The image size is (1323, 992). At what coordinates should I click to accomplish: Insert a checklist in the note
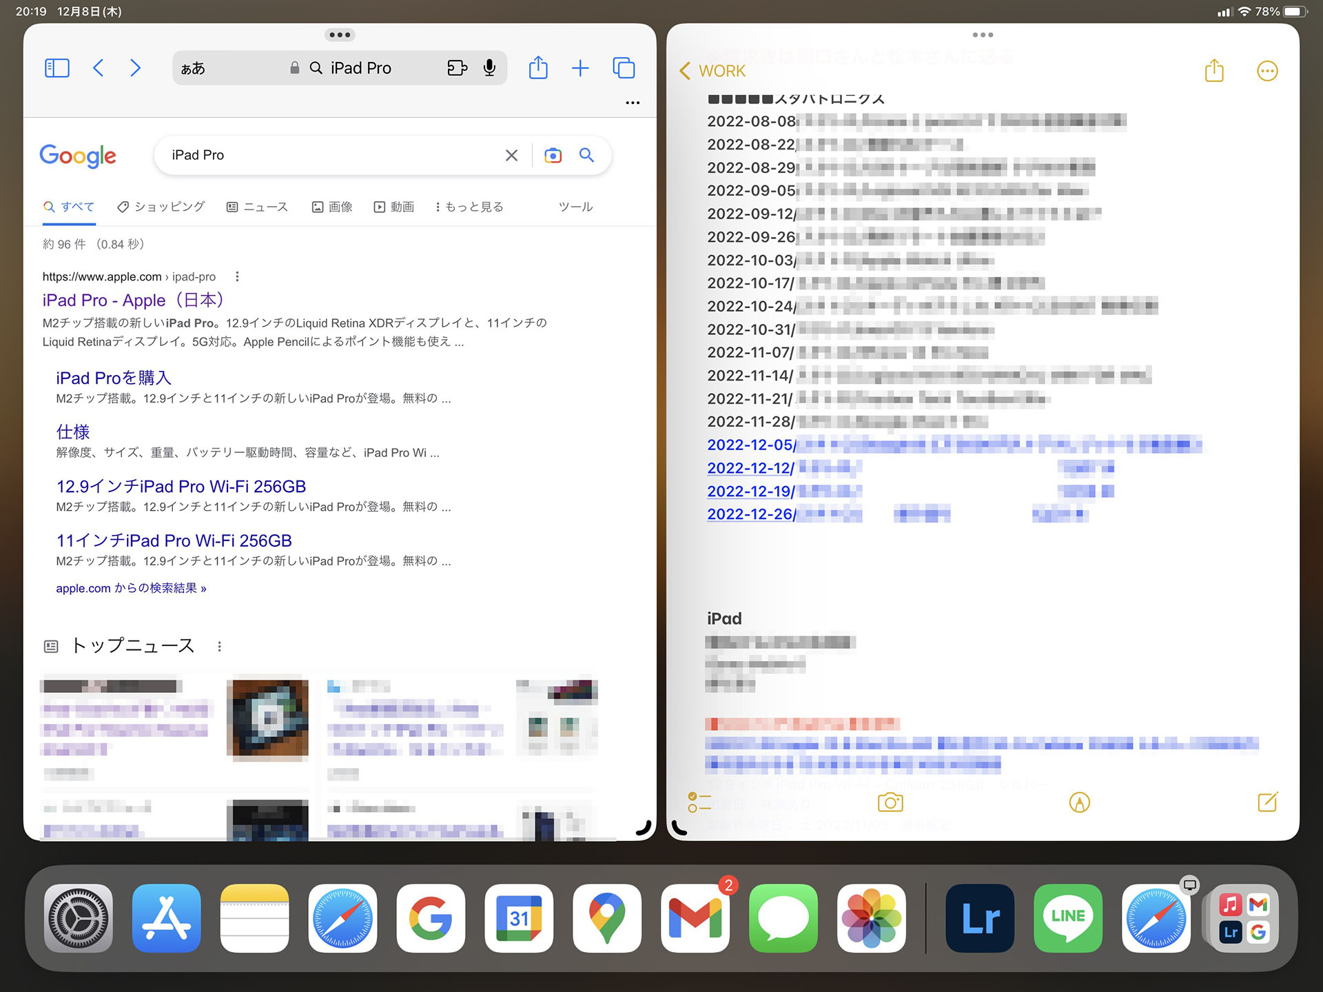700,802
